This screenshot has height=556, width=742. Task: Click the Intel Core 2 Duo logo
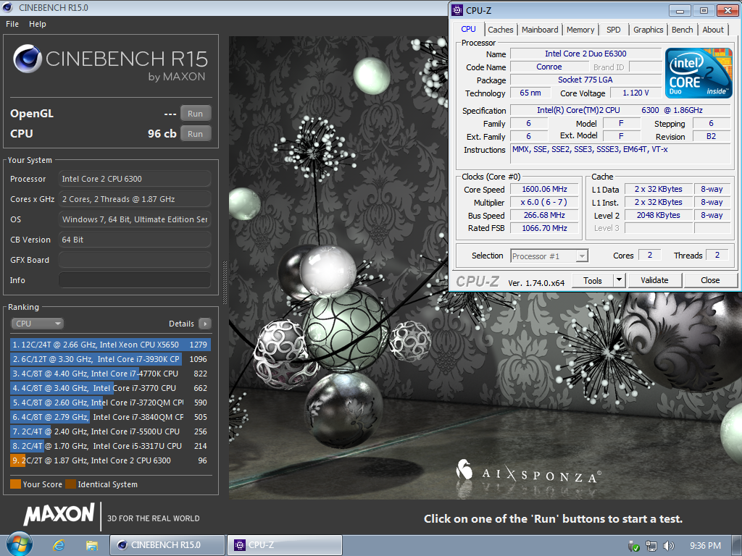[698, 73]
